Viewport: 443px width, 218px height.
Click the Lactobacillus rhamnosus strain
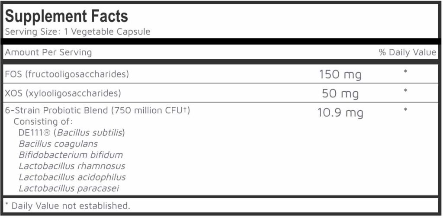[72, 166]
